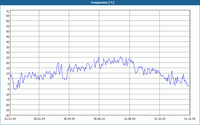Image resolution: width=200 pixels, height=125 pixels.
Task: Click the -20 y-axis label
Action: (x=7, y=105)
